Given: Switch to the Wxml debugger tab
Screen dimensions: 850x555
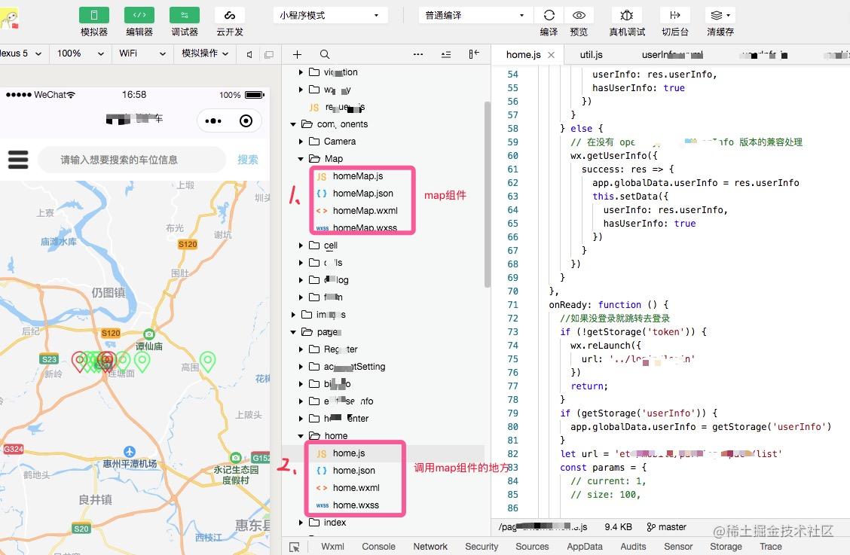Looking at the screenshot, I should tap(332, 546).
